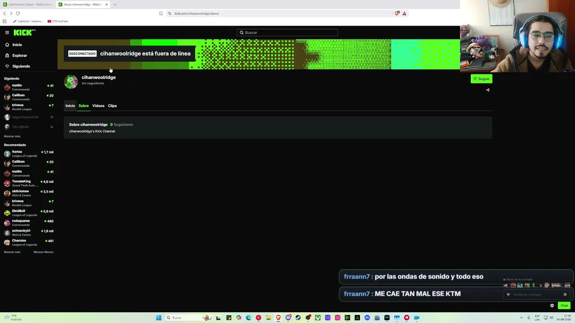The height and width of the screenshot is (323, 575).
Task: Open Charoion channel in Recomendado
Action: [x=29, y=242]
